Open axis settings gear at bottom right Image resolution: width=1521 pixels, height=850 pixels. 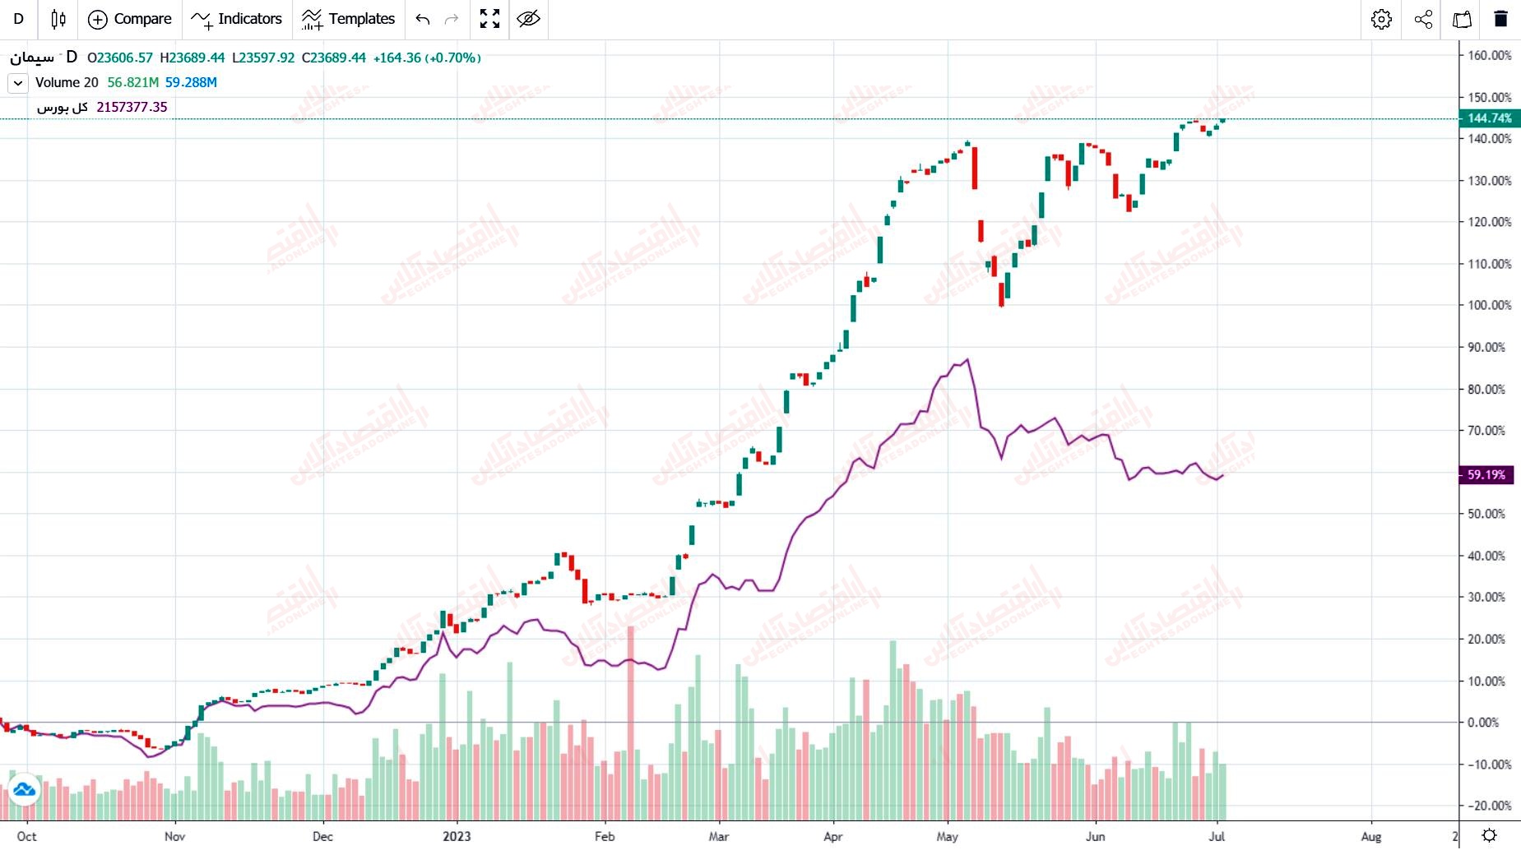[1490, 836]
